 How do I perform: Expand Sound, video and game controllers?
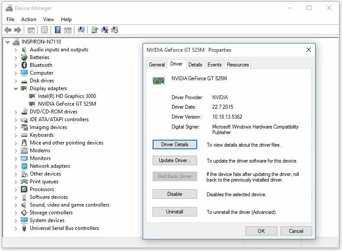click(x=16, y=205)
